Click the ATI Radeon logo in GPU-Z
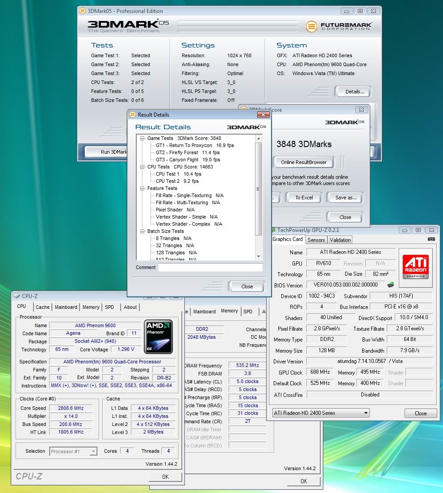 (415, 268)
